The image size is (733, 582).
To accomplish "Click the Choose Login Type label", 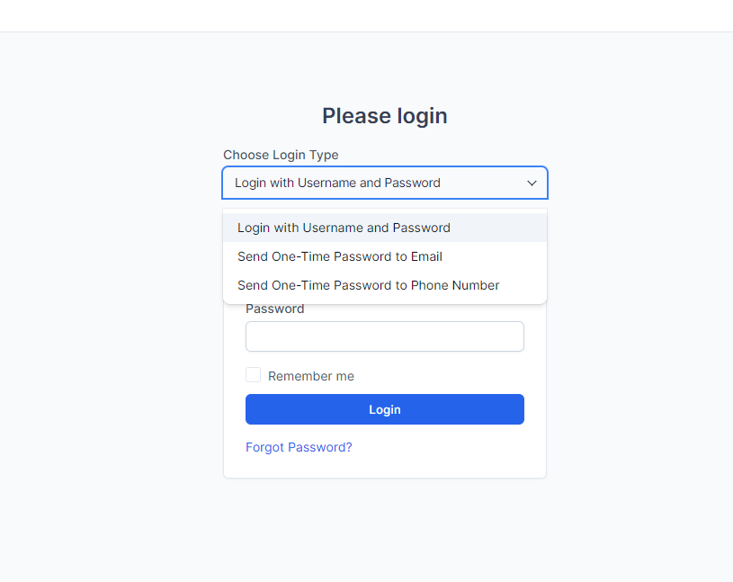I will (x=281, y=155).
